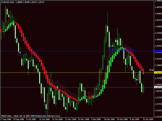Select the blue 'Stop - 600 pips away' label
Screen dimensions: 162x121
[x=122, y=50]
